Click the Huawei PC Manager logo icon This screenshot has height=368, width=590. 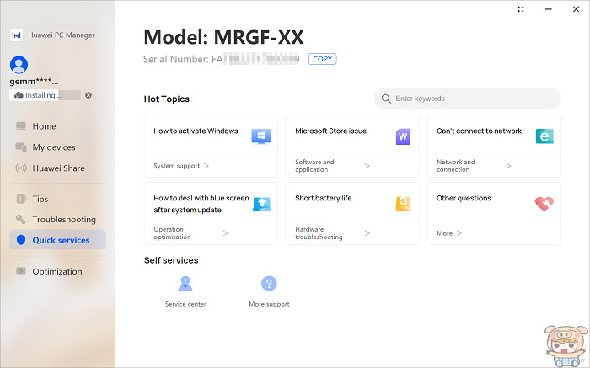16,35
